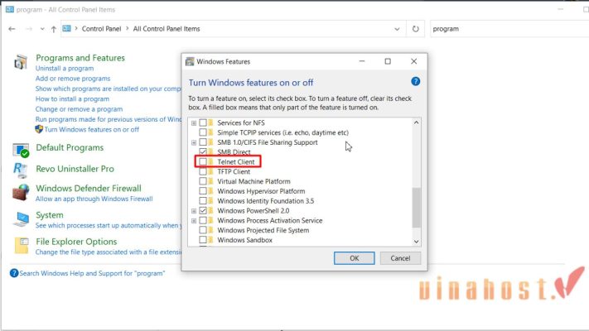Click folder icon beside Virtual Machine Platform

coord(210,181)
